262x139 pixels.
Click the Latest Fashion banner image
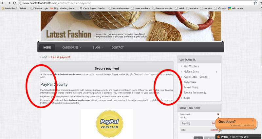131,26
